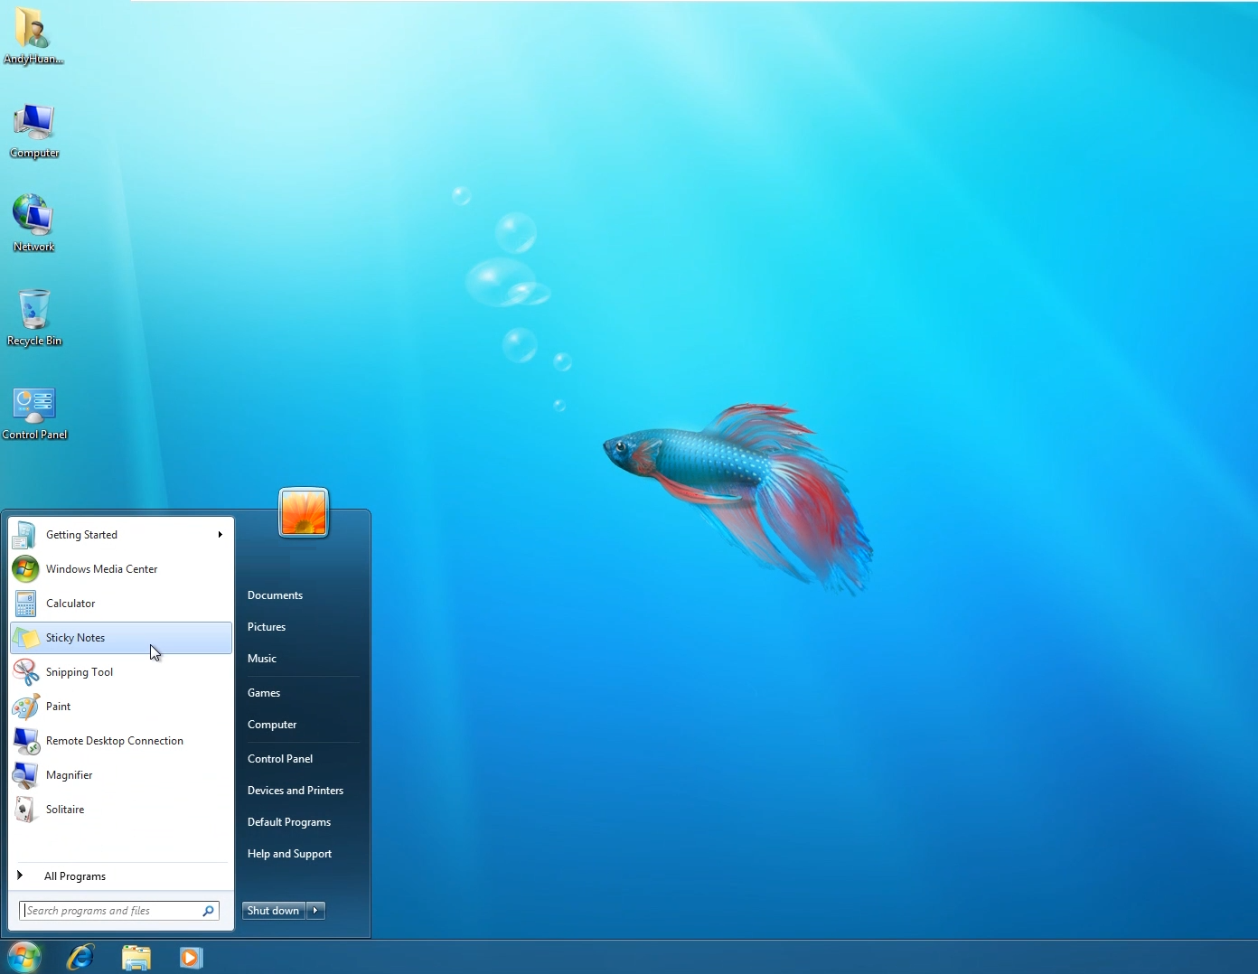1258x974 pixels.
Task: Click the Shut down button
Action: [274, 911]
